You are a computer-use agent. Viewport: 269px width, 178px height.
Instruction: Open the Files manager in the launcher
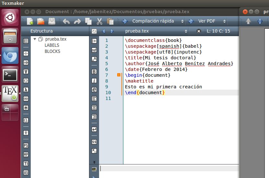(10, 36)
